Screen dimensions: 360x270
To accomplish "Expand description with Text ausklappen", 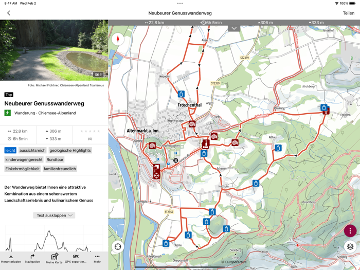I will coord(54,215).
